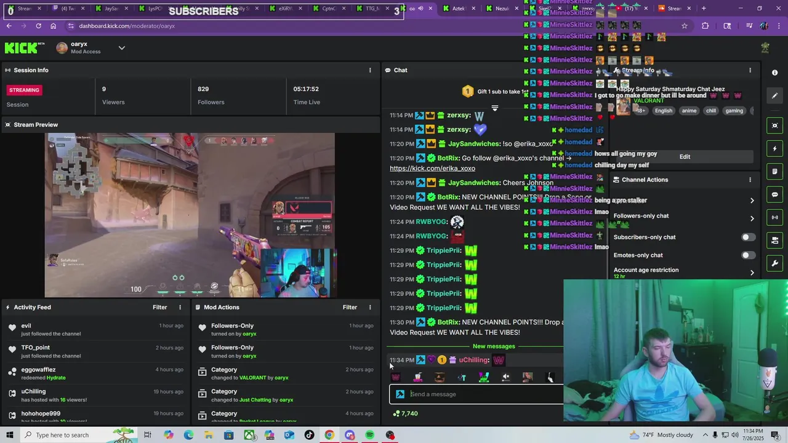Open the notes page icon in sidebar
The width and height of the screenshot is (788, 443).
pos(774,172)
